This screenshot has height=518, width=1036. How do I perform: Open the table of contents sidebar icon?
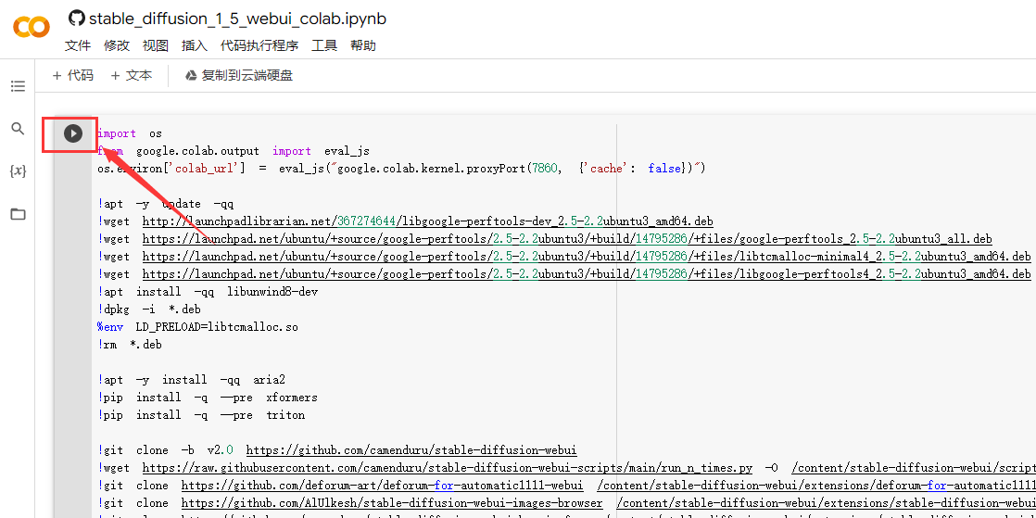pyautogui.click(x=18, y=86)
